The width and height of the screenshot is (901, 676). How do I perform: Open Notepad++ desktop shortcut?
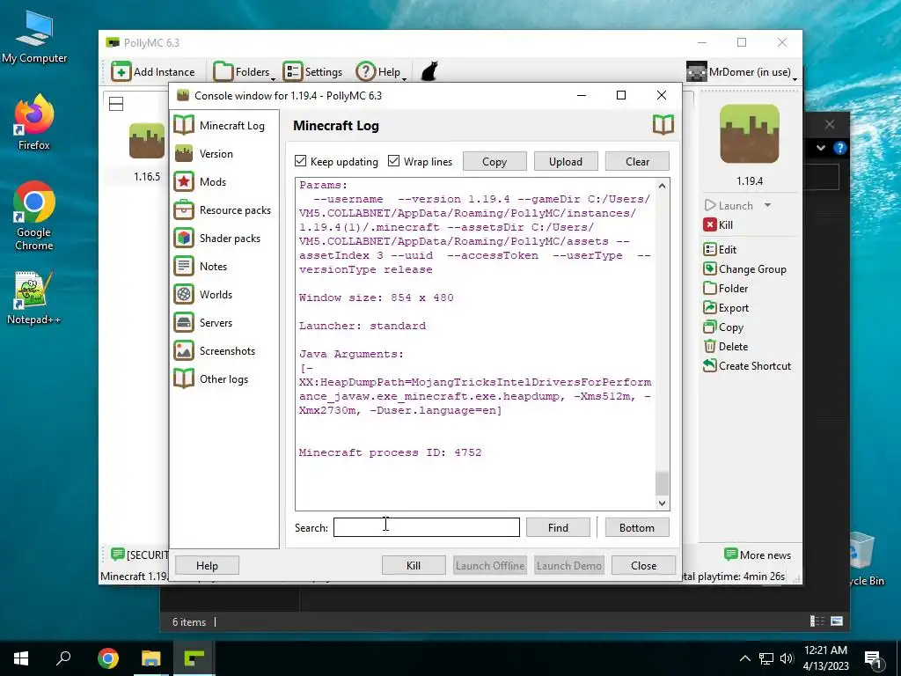[x=34, y=298]
